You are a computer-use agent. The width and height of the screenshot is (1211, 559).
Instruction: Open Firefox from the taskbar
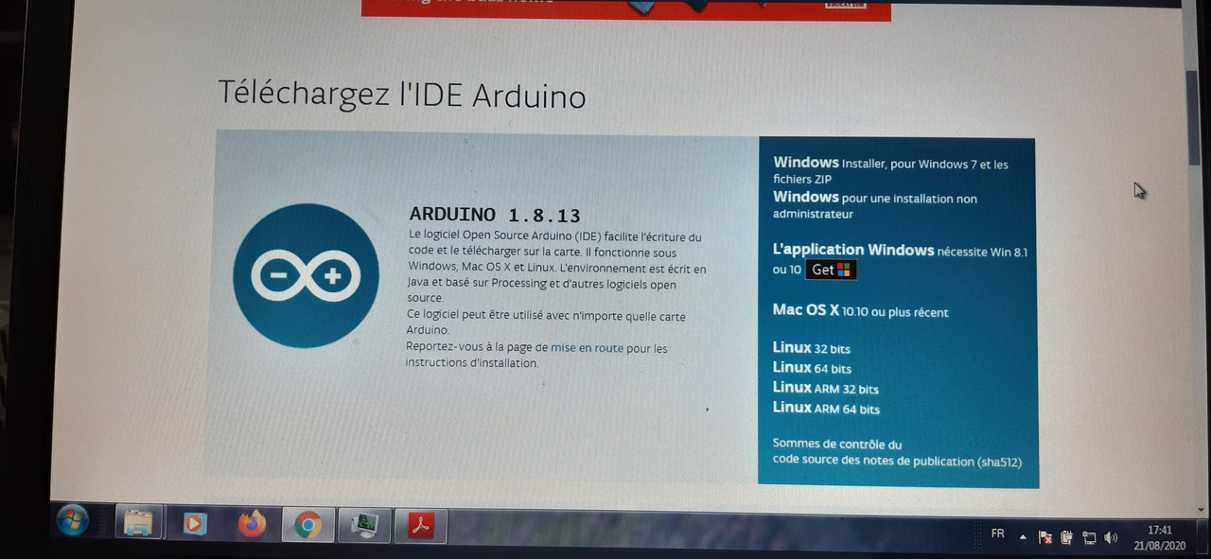[x=252, y=523]
